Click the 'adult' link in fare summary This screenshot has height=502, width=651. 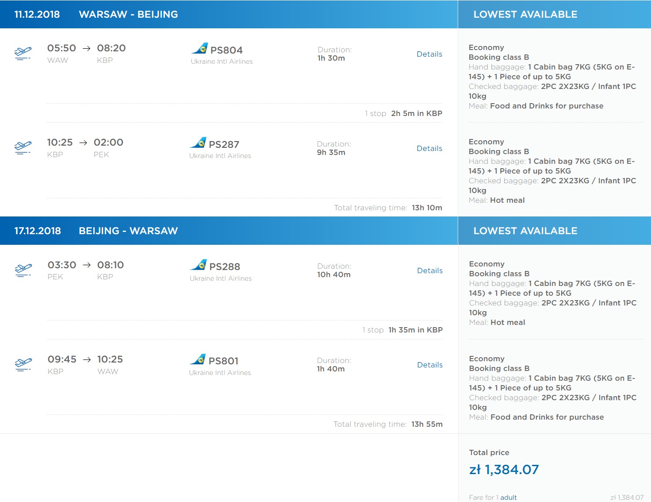[x=509, y=498]
